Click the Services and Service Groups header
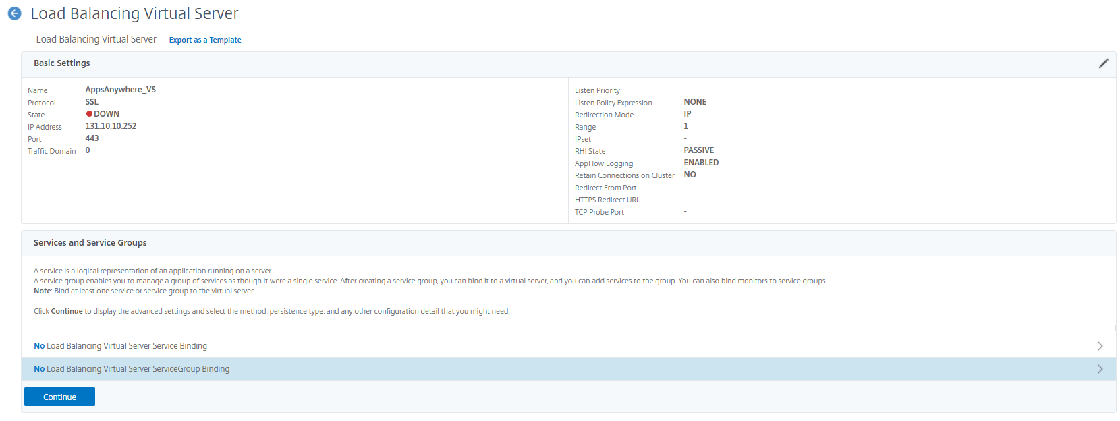This screenshot has width=1120, height=421. (90, 243)
